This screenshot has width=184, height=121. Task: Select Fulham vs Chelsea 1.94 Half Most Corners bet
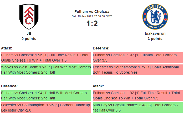click(x=46, y=95)
